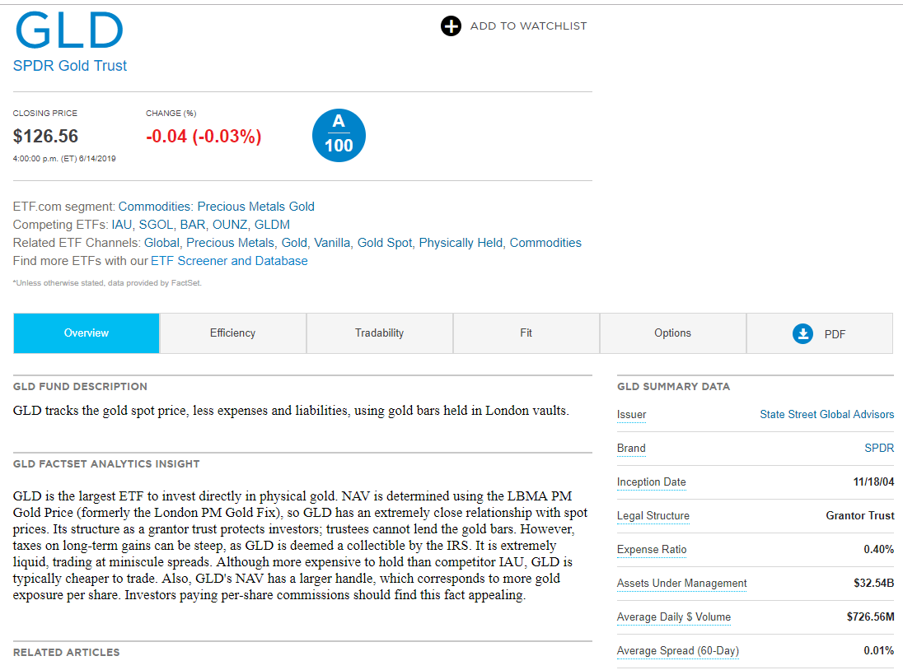Click the GLD FUND DESCRIPTION heading
This screenshot has height=670, width=903.
click(x=80, y=387)
